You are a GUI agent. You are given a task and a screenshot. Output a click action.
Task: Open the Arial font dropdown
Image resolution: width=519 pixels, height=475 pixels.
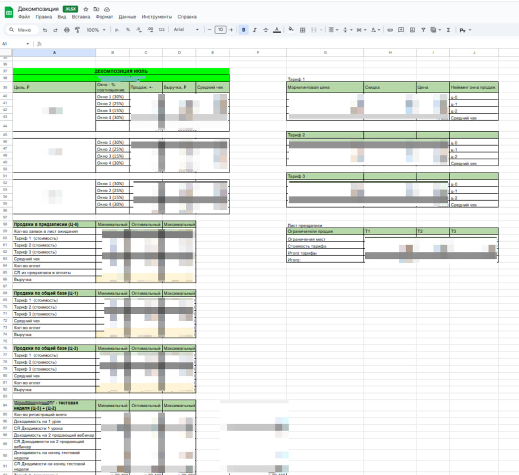pos(186,30)
